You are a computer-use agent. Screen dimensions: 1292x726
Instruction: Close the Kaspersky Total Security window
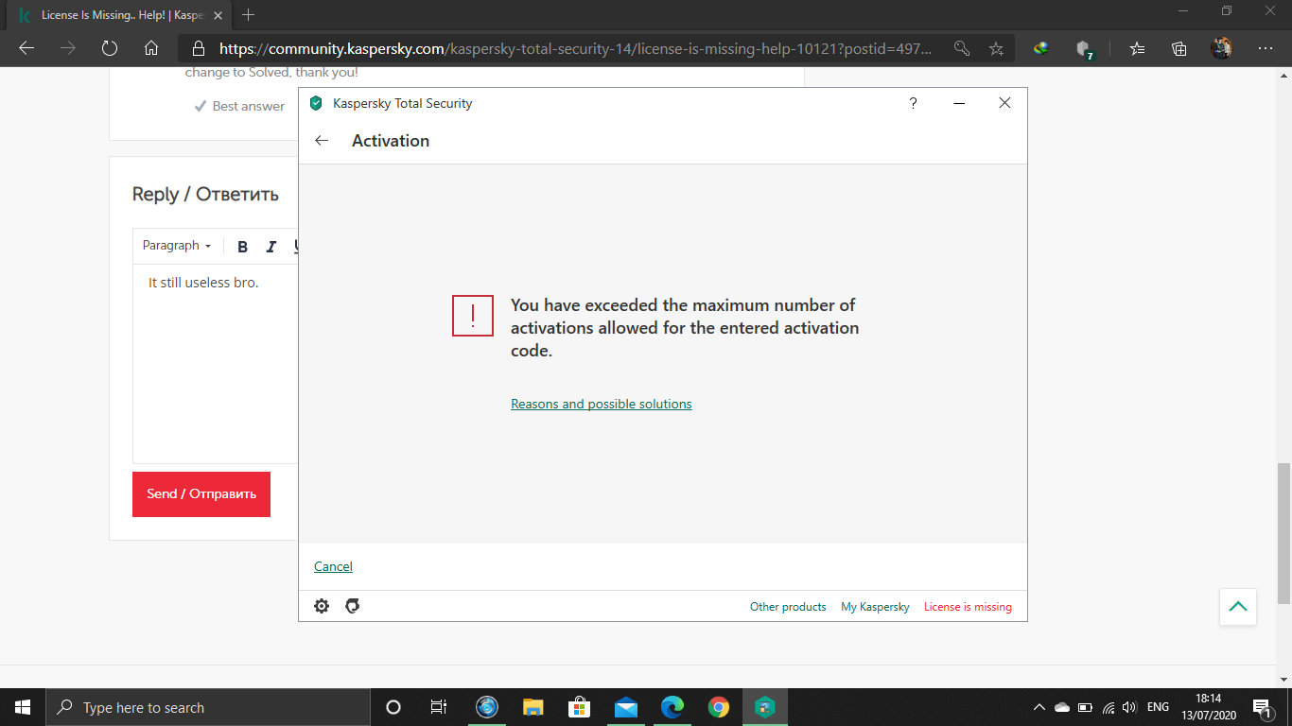click(x=1004, y=103)
